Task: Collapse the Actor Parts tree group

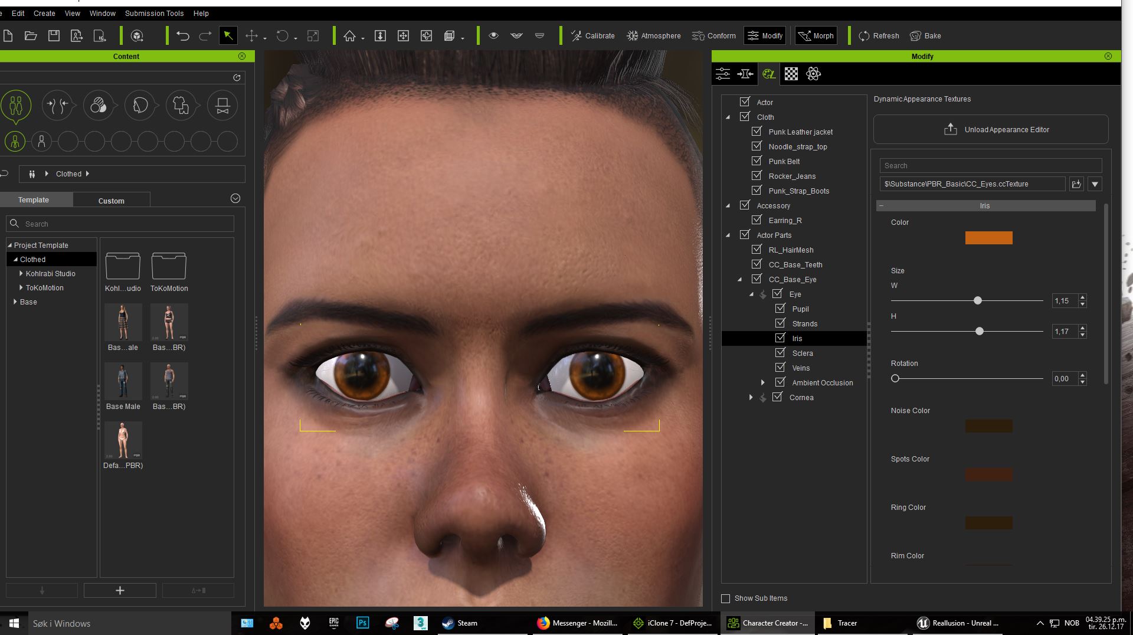Action: coord(728,235)
